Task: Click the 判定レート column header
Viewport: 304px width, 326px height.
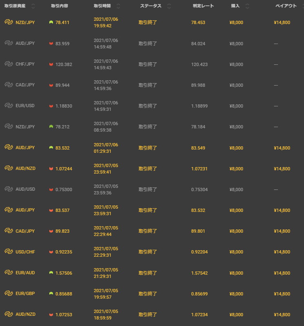Action: pos(203,6)
